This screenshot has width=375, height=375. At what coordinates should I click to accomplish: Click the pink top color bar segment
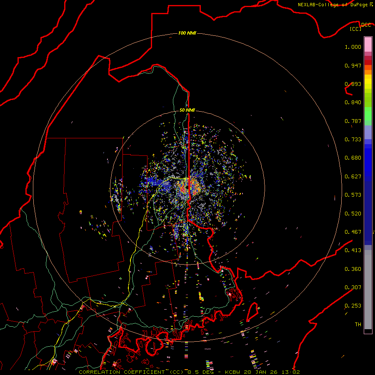coord(368,44)
